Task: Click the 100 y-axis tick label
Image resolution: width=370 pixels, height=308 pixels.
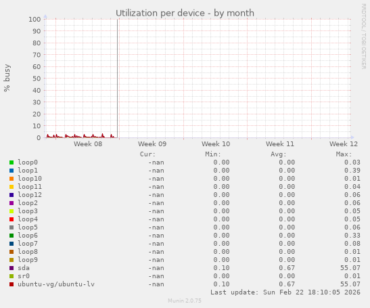Action: (x=34, y=19)
